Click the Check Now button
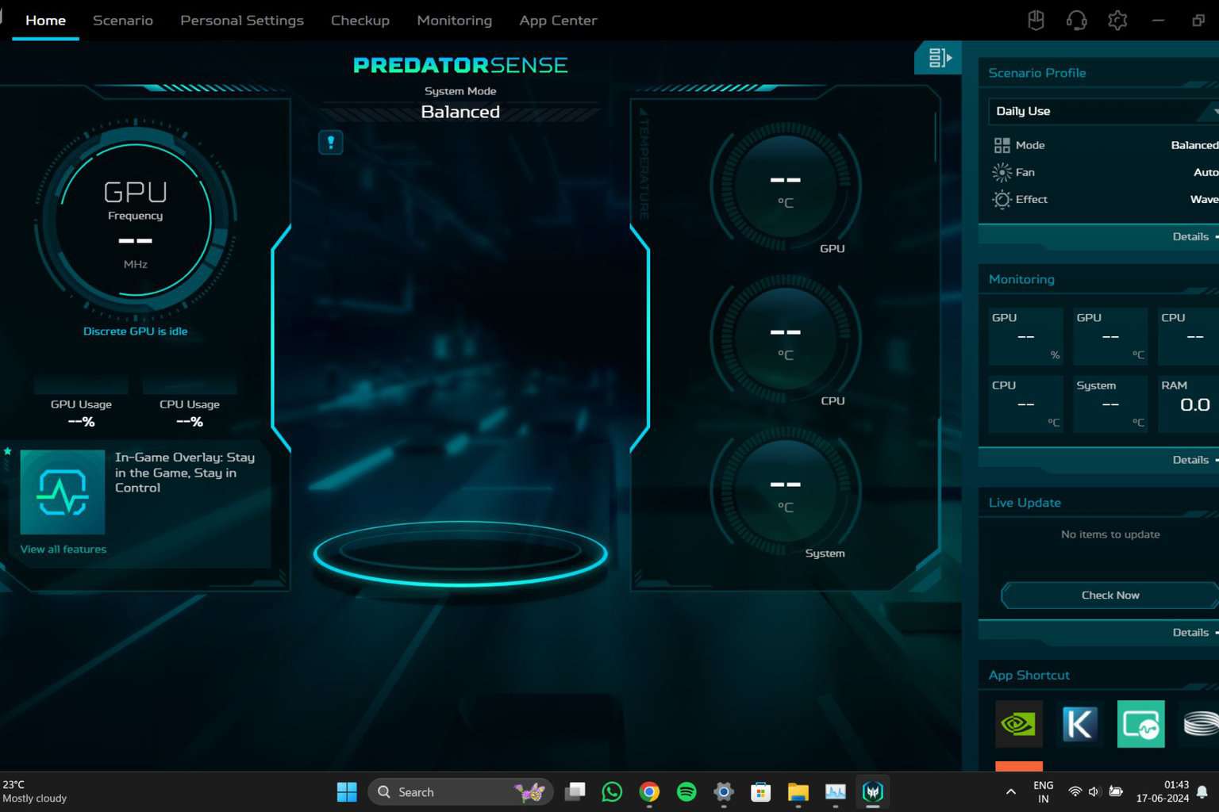Screen dimensions: 1219x812 pyautogui.click(x=1109, y=595)
